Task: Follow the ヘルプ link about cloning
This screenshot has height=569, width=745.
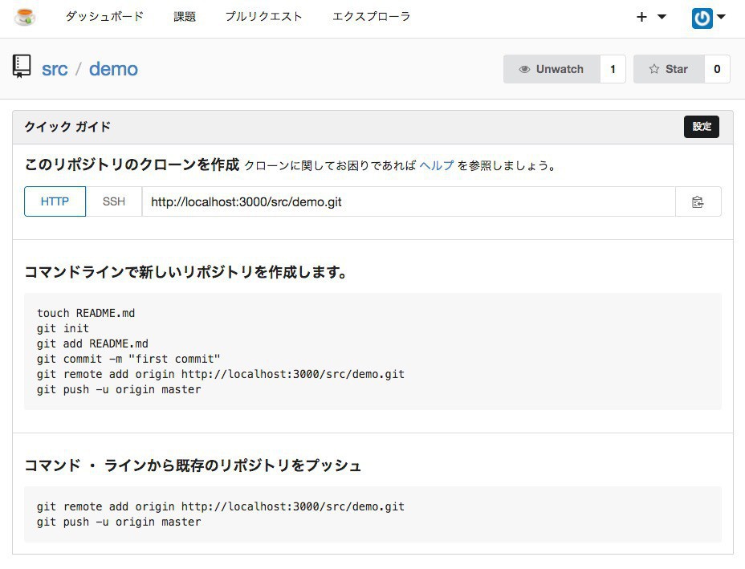Action: point(436,166)
